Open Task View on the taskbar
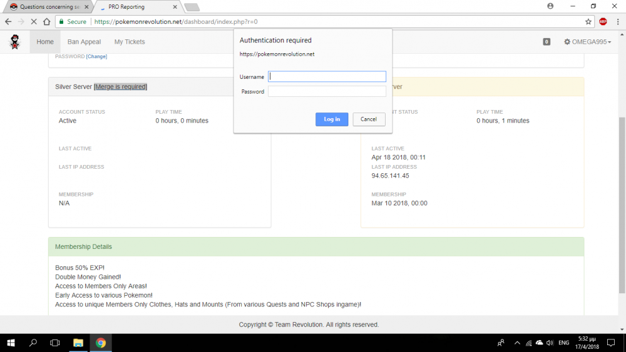626x352 pixels. [54, 343]
